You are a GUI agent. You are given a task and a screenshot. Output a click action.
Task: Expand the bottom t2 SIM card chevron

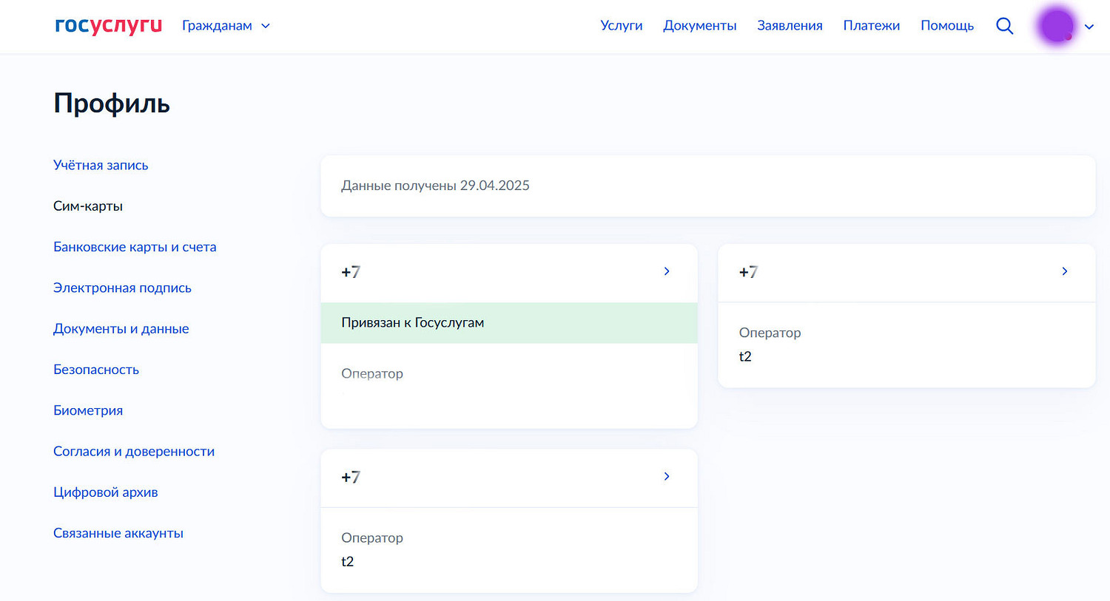(x=666, y=477)
